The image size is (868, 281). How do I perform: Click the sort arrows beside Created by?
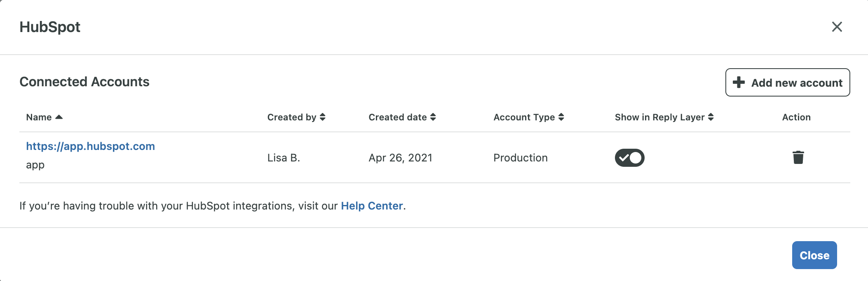[322, 117]
